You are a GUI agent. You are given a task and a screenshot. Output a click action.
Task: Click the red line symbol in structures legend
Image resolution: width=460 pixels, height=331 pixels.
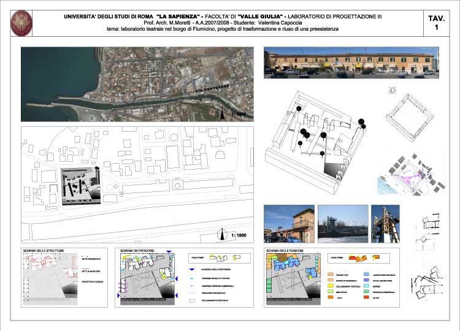pos(85,269)
